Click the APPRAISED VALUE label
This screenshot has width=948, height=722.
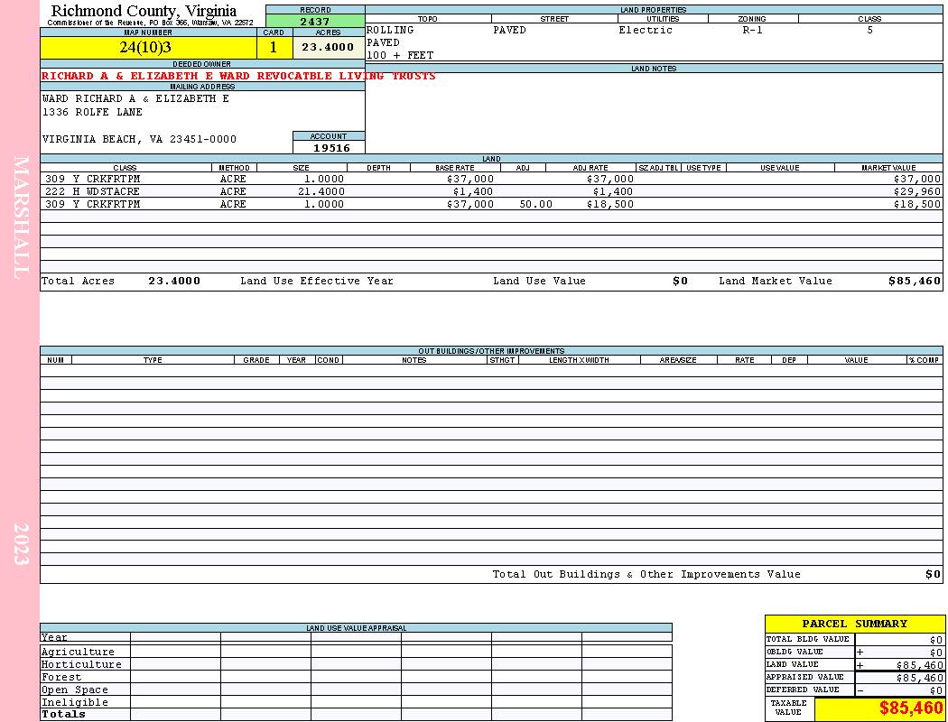[804, 677]
